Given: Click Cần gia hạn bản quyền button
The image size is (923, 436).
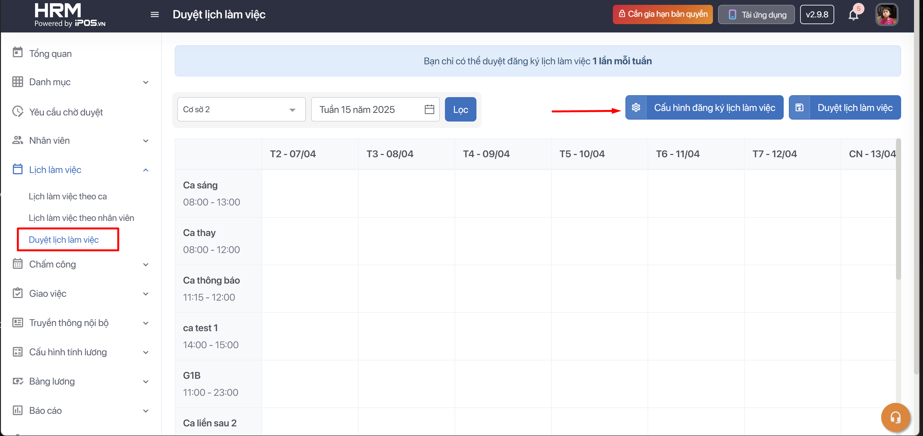Looking at the screenshot, I should tap(662, 14).
